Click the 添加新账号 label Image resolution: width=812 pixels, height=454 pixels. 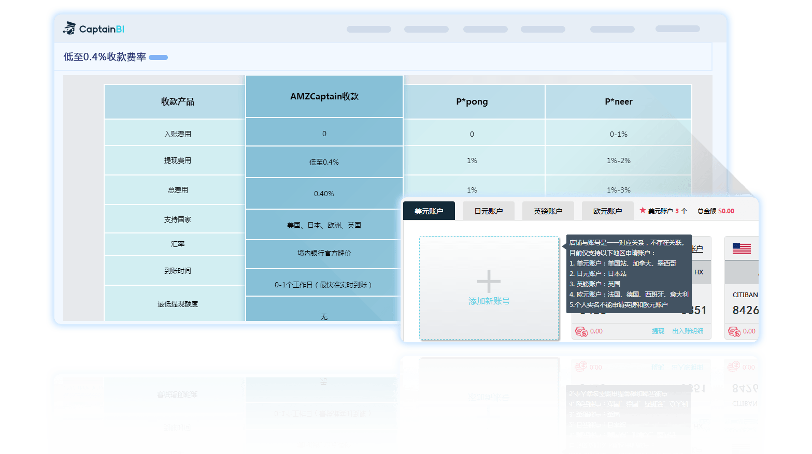pyautogui.click(x=489, y=301)
